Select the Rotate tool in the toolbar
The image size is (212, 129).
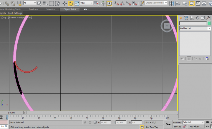[x=71, y=4]
